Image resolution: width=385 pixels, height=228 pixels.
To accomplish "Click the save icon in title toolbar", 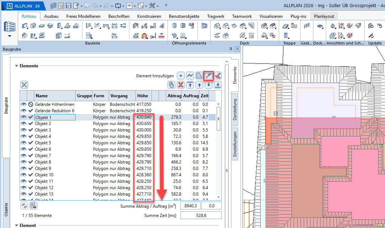I will click(x=69, y=6).
